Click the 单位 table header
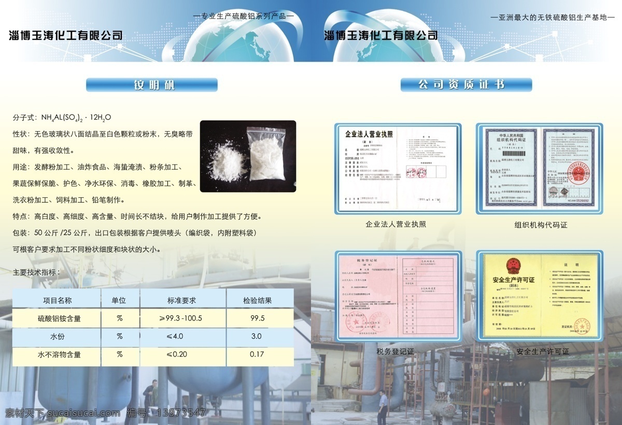 [119, 300]
